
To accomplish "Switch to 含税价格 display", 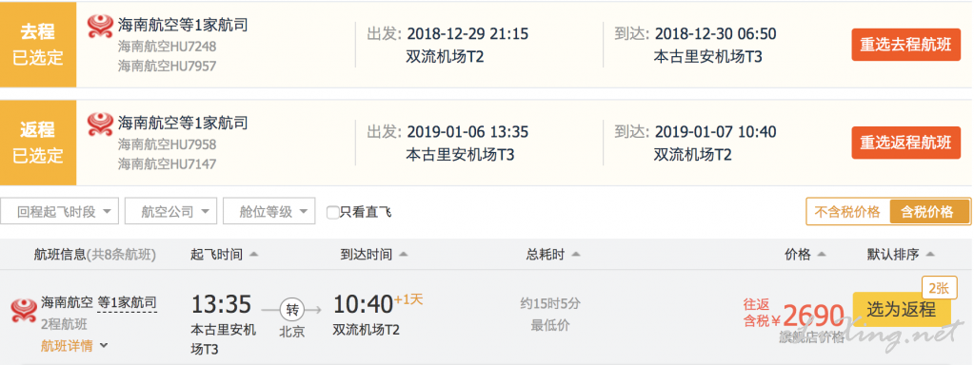I will pos(926,212).
